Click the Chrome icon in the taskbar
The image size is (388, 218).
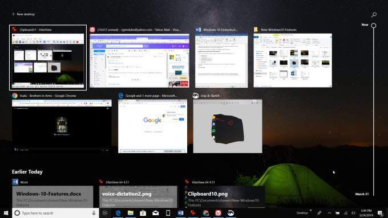(205, 213)
